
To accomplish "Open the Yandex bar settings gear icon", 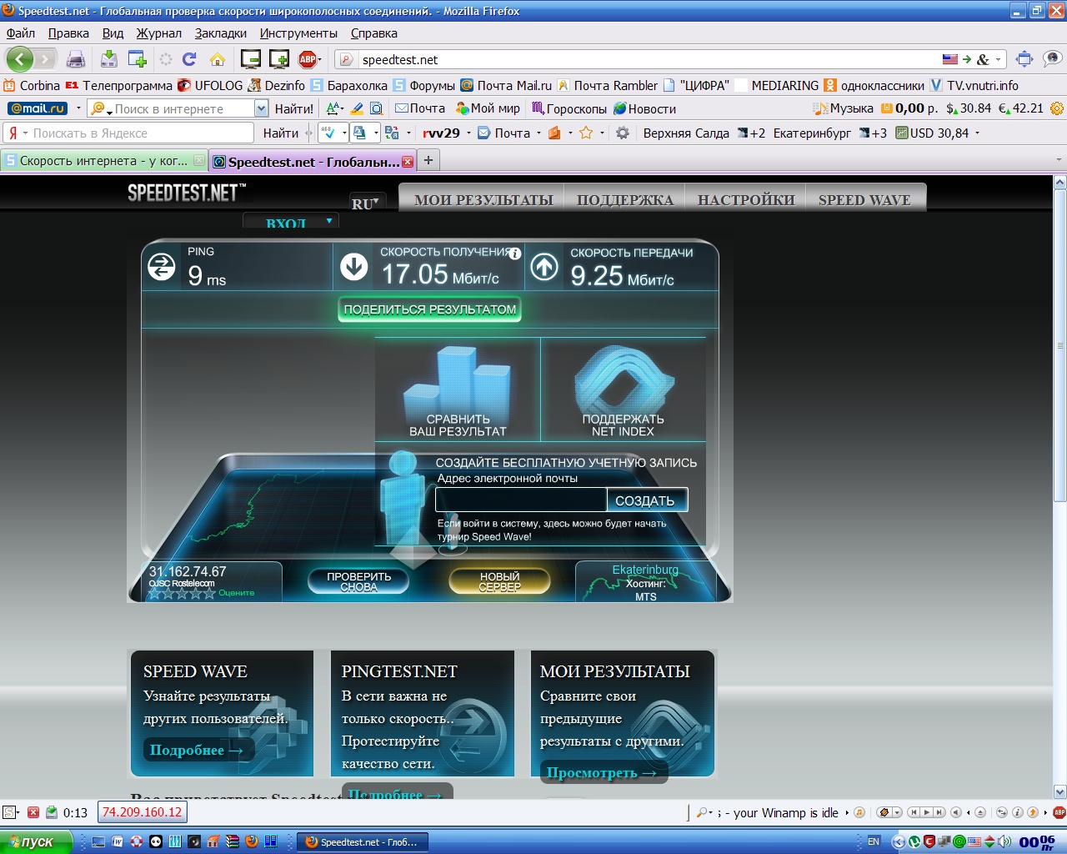I will [x=622, y=133].
